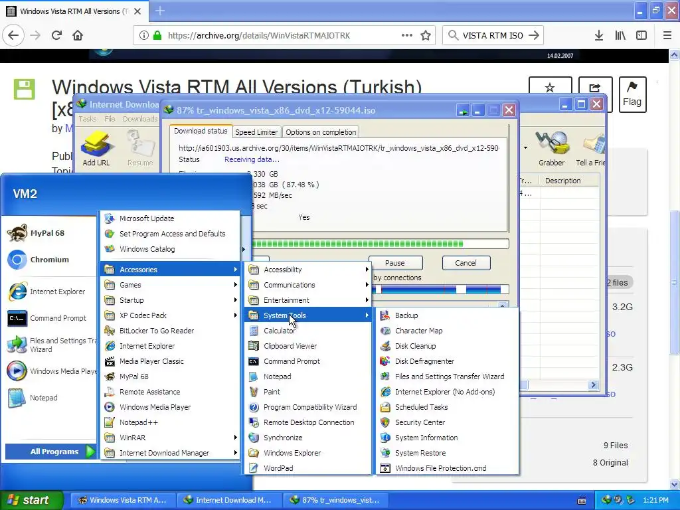This screenshot has width=680, height=510.
Task: Go to Firefox home page
Action: 78,36
